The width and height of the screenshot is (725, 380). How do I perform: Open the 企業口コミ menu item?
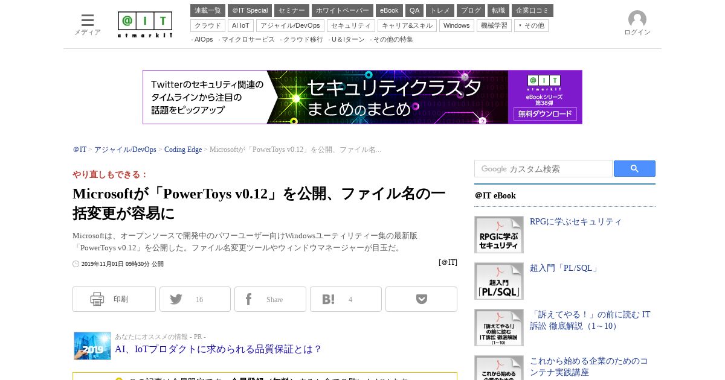tap(532, 10)
